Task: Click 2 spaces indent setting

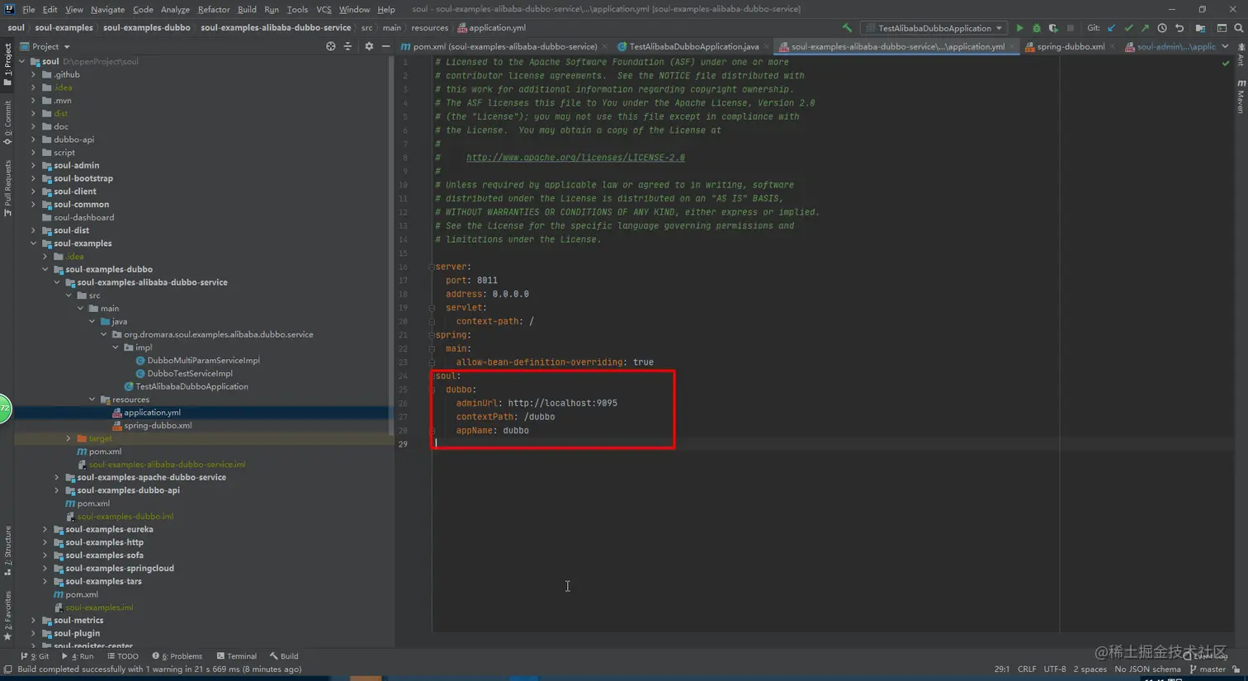Action: click(x=1090, y=669)
